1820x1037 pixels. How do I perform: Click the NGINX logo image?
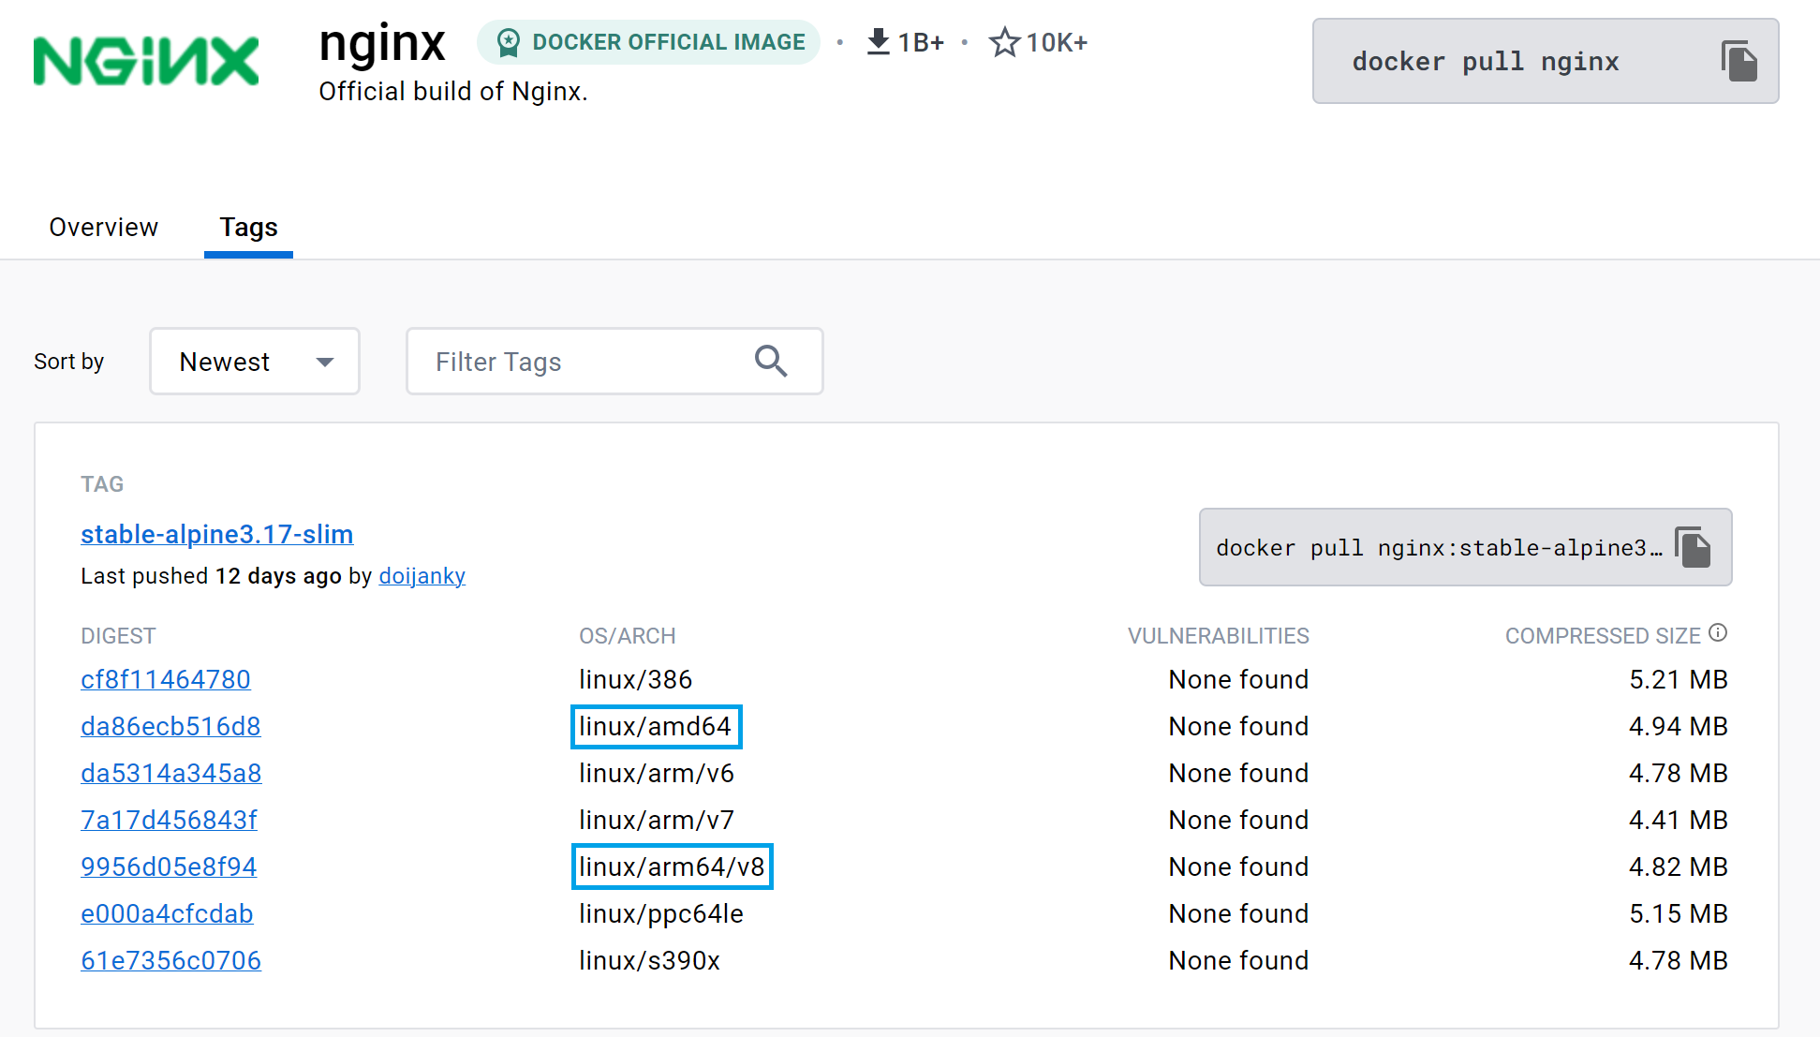(145, 61)
